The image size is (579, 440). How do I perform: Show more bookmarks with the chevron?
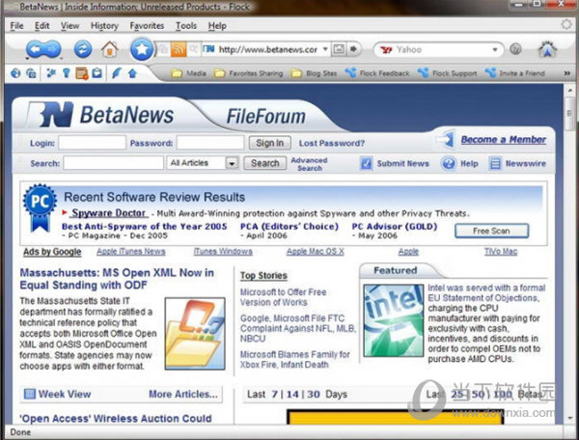tap(566, 73)
